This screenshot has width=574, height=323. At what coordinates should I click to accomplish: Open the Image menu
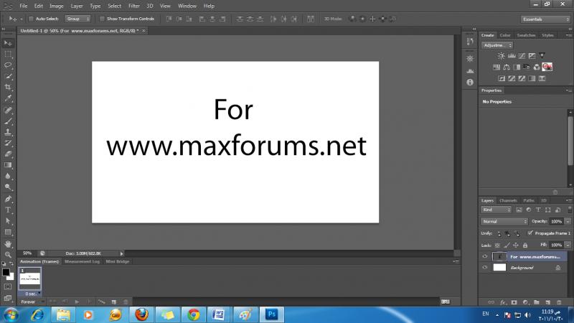(57, 6)
